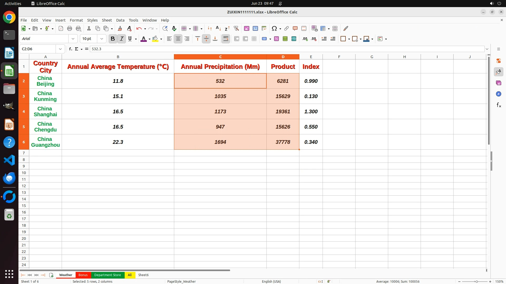Switch to Department Store sheet tab
Viewport: 506px width, 284px height.
[108, 275]
